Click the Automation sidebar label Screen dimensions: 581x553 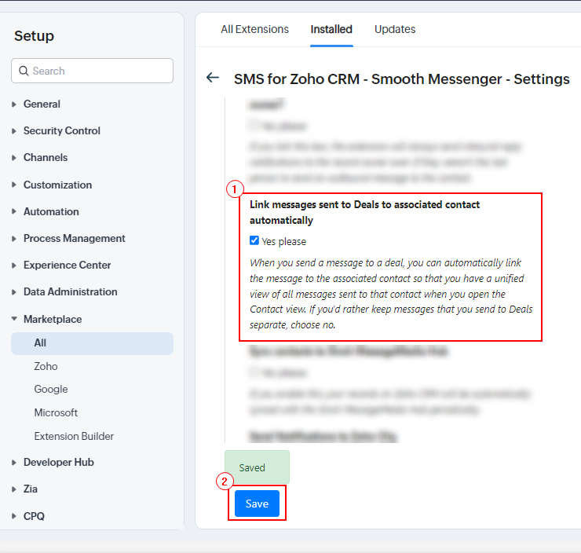52,211
